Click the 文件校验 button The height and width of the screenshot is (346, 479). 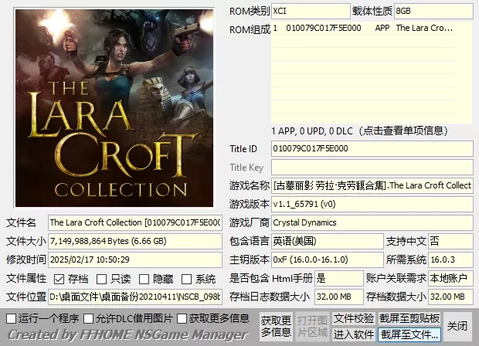[354, 318]
